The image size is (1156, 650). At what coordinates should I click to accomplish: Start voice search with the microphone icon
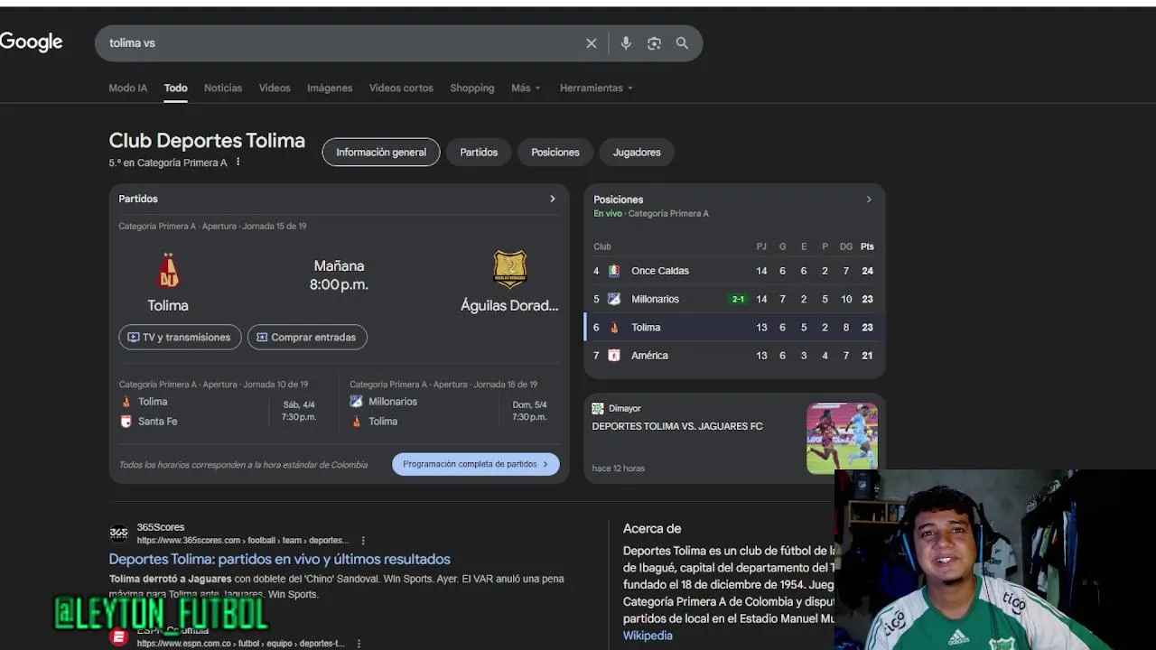pos(626,43)
